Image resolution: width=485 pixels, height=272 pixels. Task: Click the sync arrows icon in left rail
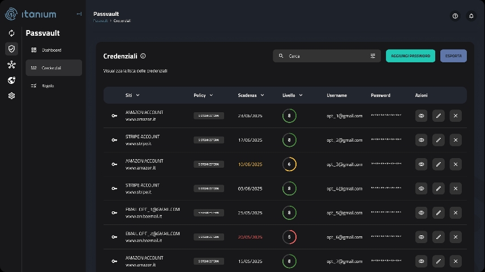11,33
